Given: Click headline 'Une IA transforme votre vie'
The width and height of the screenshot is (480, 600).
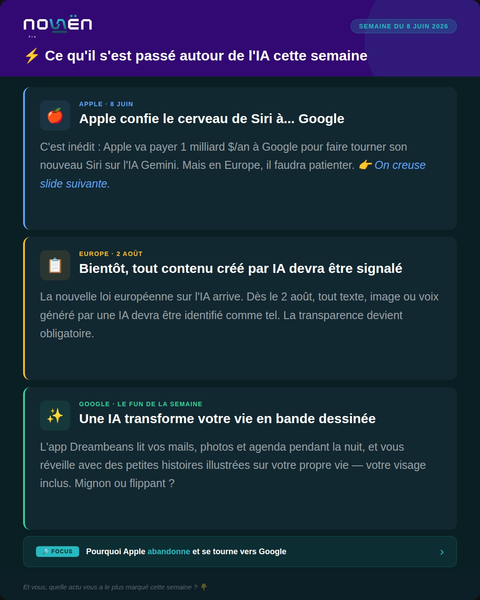Looking at the screenshot, I should point(227,419).
